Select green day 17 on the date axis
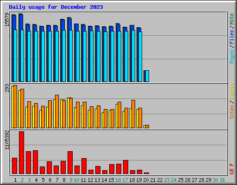Image resolution: width=237 pixels, height=185 pixels. pos(125,180)
